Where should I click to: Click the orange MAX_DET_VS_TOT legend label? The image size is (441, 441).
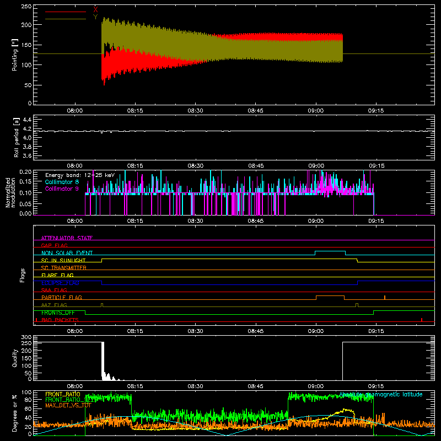click(68, 405)
